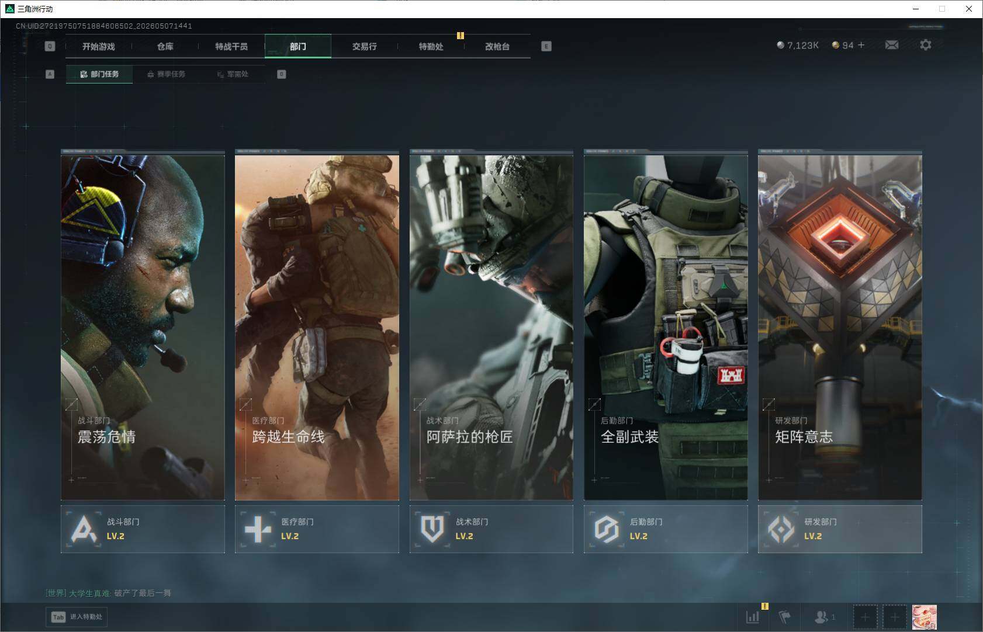Image resolution: width=983 pixels, height=632 pixels.
Task: Click the 进入特勤处 button
Action: point(77,617)
